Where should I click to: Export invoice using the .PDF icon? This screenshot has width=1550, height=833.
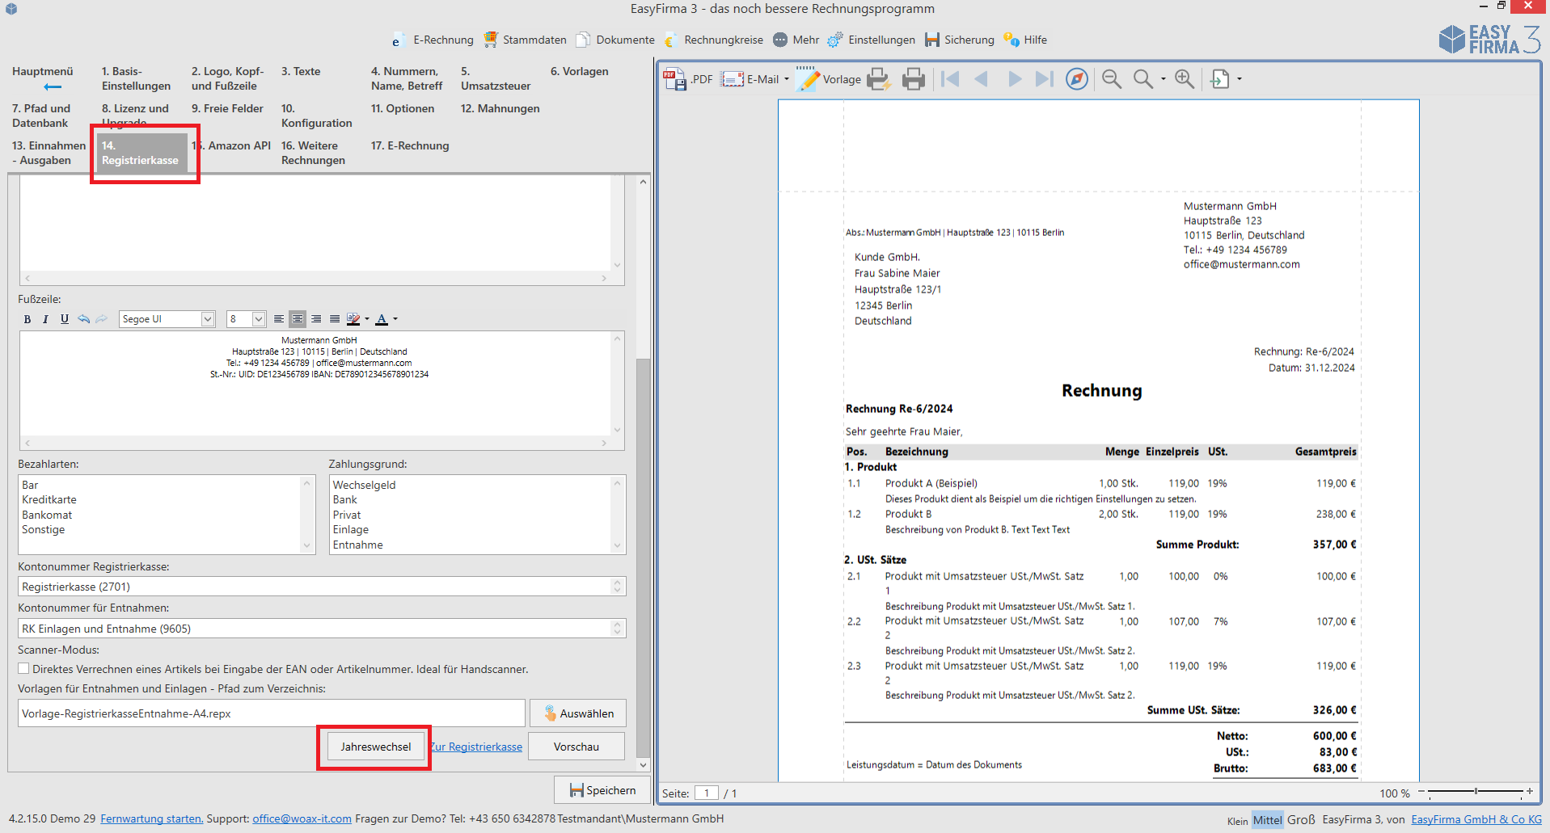click(687, 79)
